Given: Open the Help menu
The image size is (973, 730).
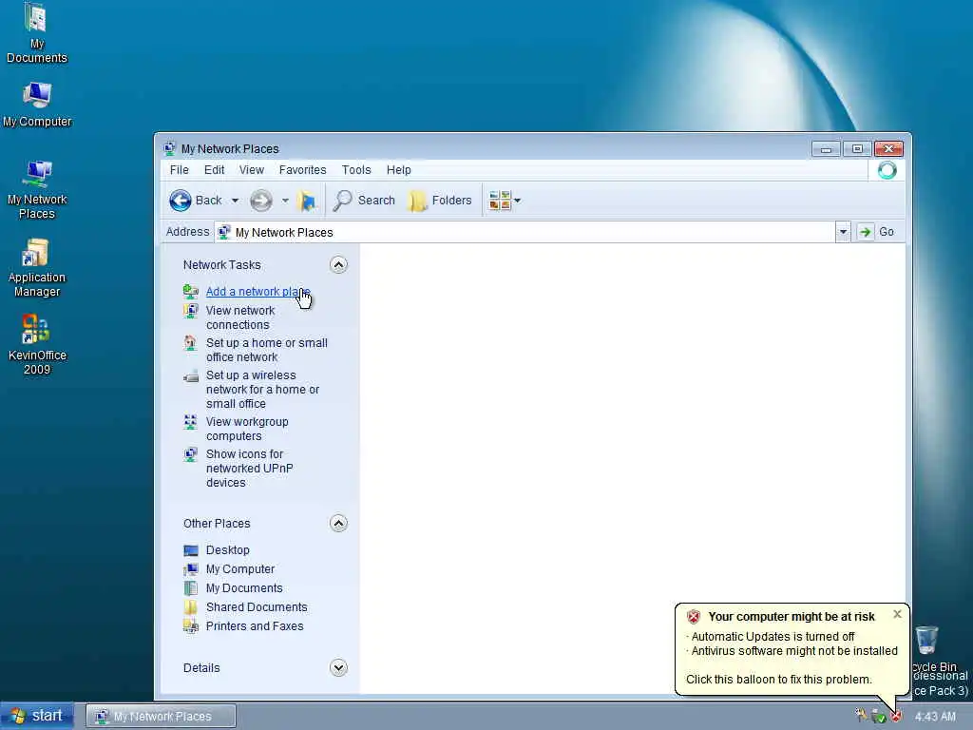Looking at the screenshot, I should [x=398, y=170].
